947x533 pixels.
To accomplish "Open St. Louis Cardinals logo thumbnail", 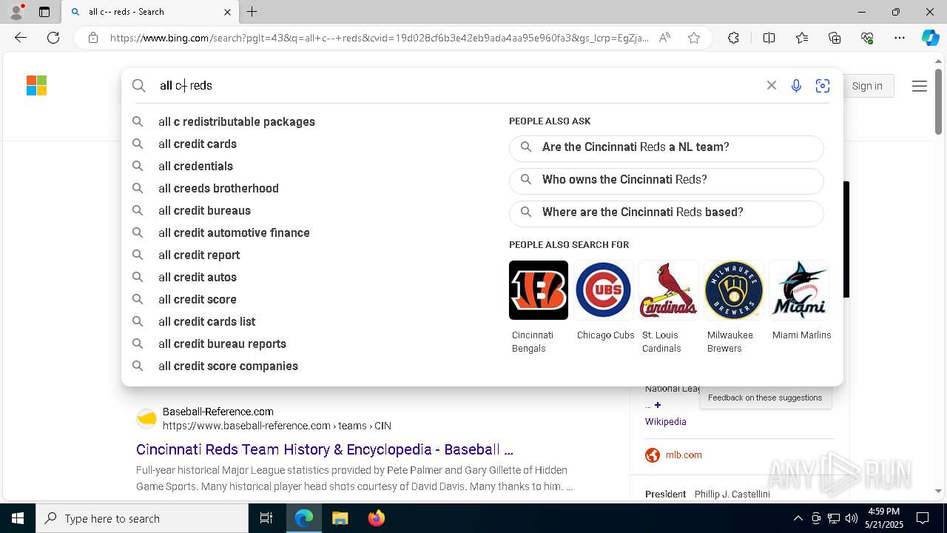I will (669, 290).
